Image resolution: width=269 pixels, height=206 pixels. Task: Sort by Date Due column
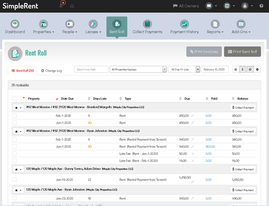[x=57, y=99]
